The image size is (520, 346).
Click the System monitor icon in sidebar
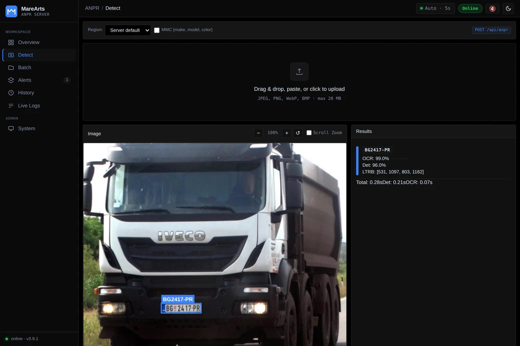(11, 129)
